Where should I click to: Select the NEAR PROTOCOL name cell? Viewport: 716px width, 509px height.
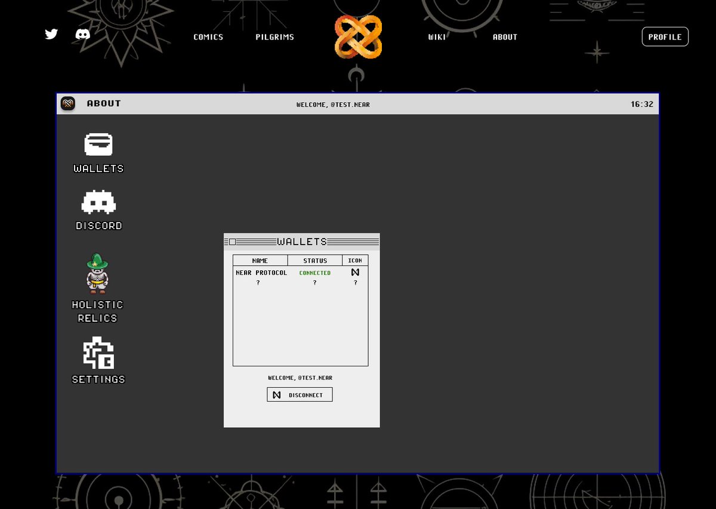tap(261, 273)
